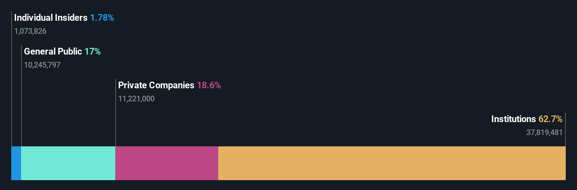Click the General Public label
Screen dimensions: 577x190
53,51
